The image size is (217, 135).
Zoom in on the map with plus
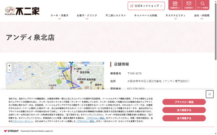9,66
